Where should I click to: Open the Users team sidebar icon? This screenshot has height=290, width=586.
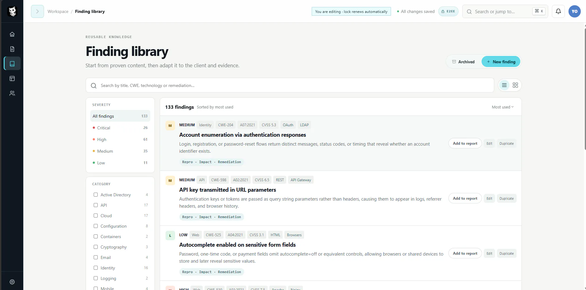12,93
